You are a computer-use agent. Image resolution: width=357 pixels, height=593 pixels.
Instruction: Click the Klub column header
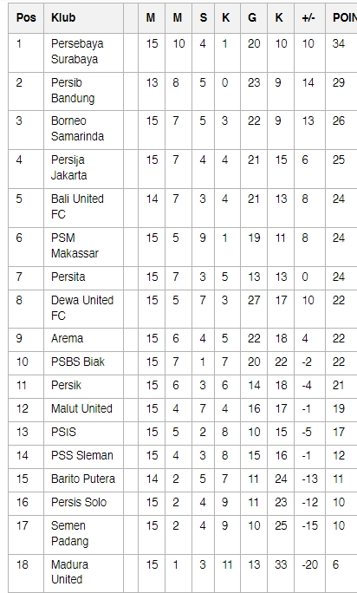pyautogui.click(x=63, y=18)
